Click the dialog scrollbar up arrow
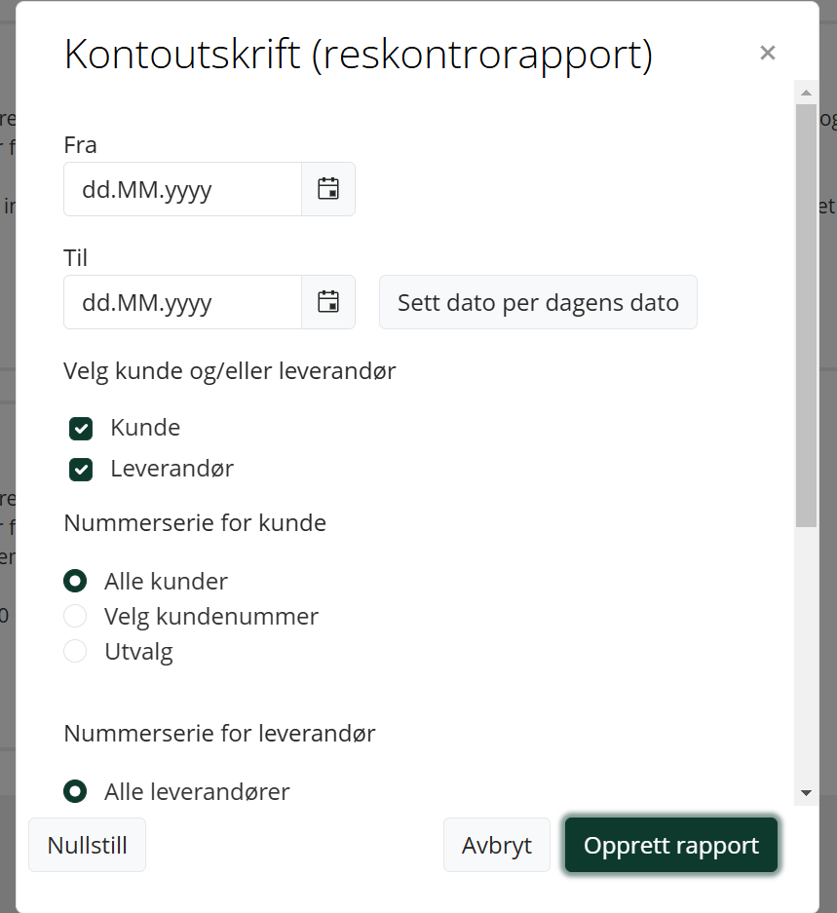 pos(806,93)
